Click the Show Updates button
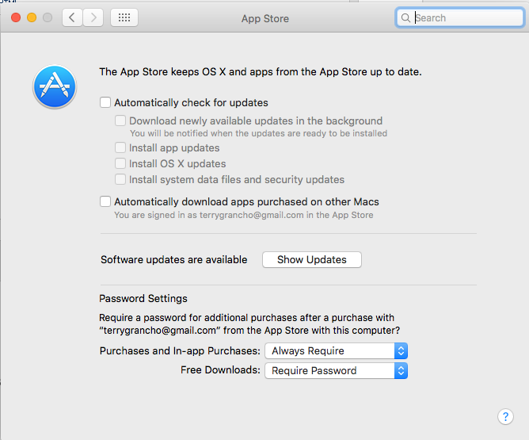 [x=312, y=260]
